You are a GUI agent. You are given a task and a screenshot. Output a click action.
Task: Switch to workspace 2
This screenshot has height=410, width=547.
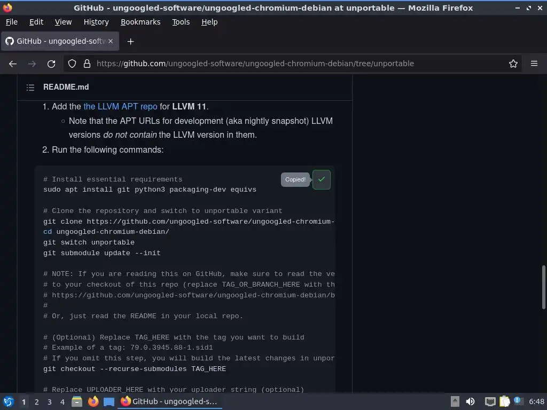37,402
